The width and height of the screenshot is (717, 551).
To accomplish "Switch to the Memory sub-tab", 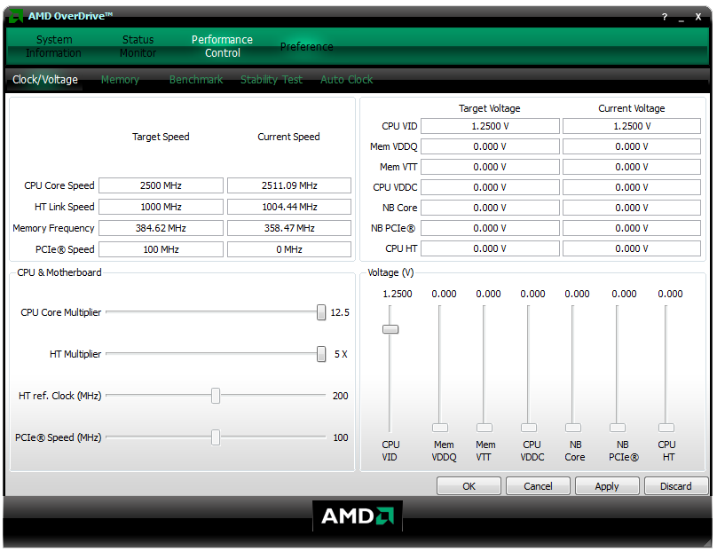I will (x=120, y=80).
